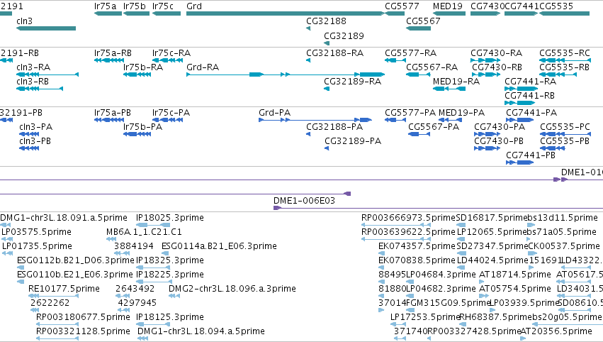This screenshot has height=342, width=603.
Task: Open the MED19 gene label
Action: pos(448,6)
